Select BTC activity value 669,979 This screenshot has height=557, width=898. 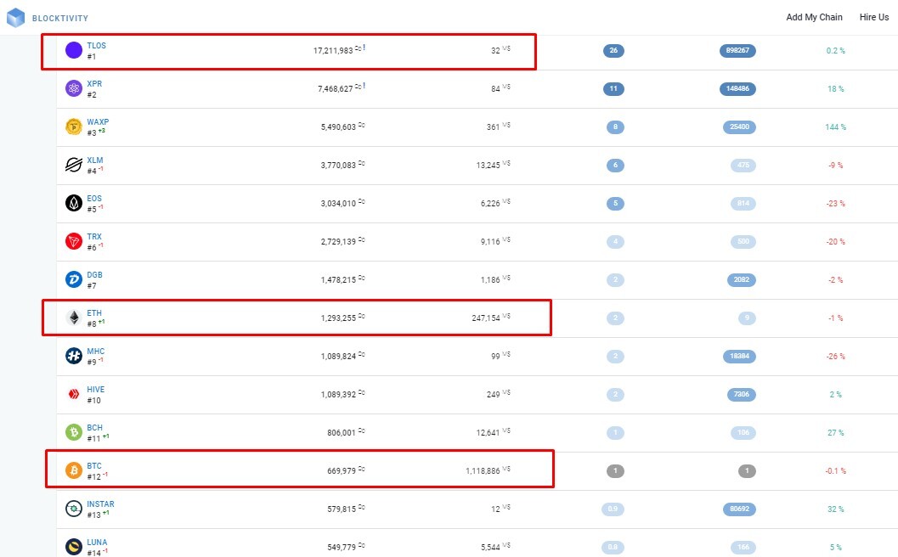click(342, 470)
